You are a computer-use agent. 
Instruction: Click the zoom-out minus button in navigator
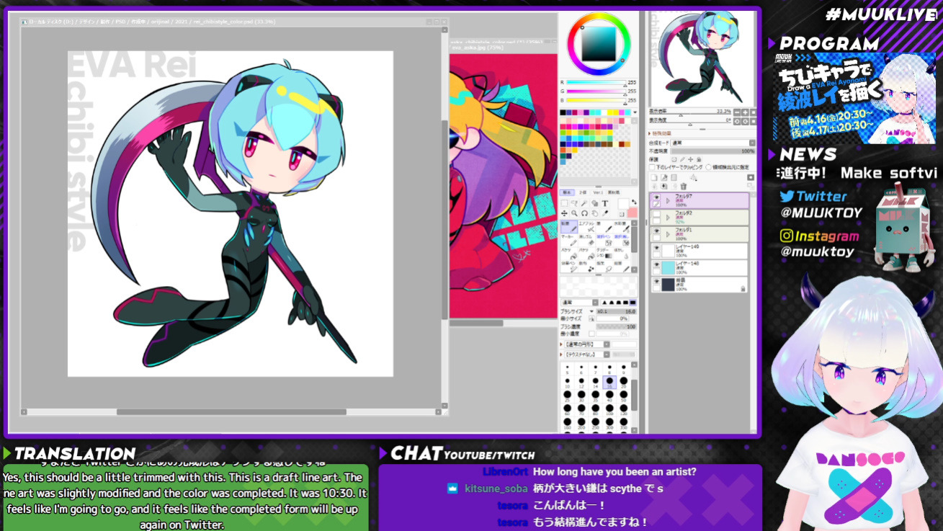[x=737, y=112]
